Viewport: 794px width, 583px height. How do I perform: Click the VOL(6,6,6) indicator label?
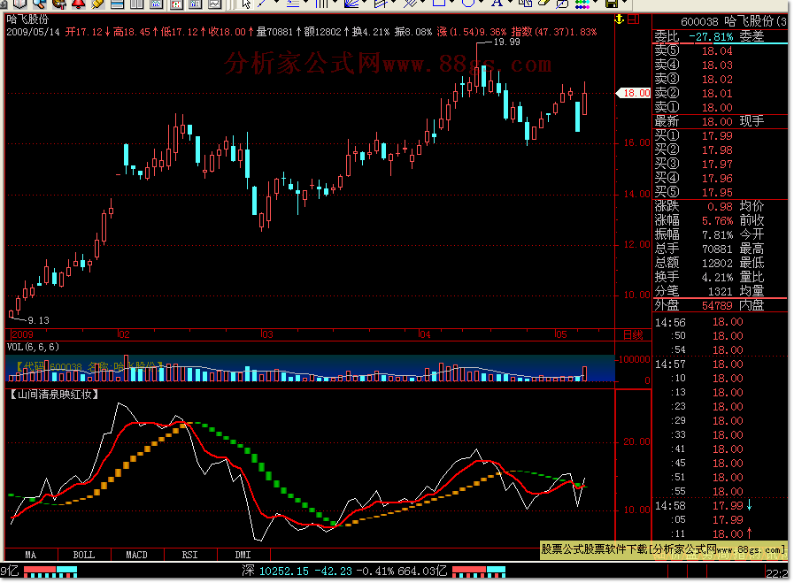point(33,347)
